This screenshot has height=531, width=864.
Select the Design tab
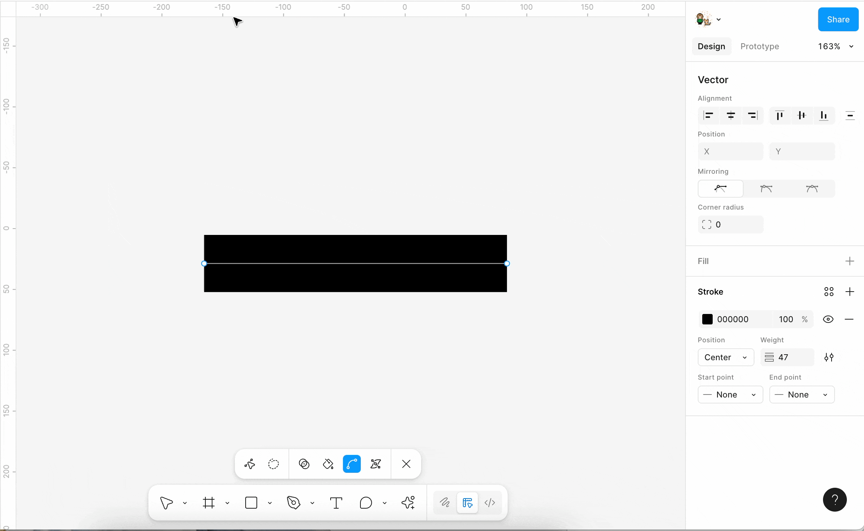point(711,46)
